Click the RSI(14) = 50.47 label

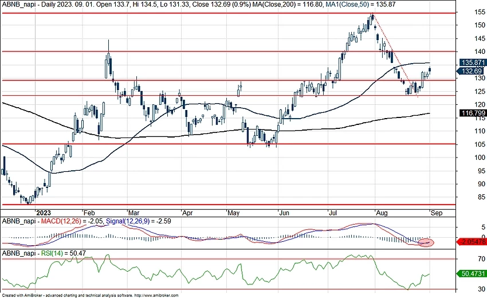click(64, 253)
